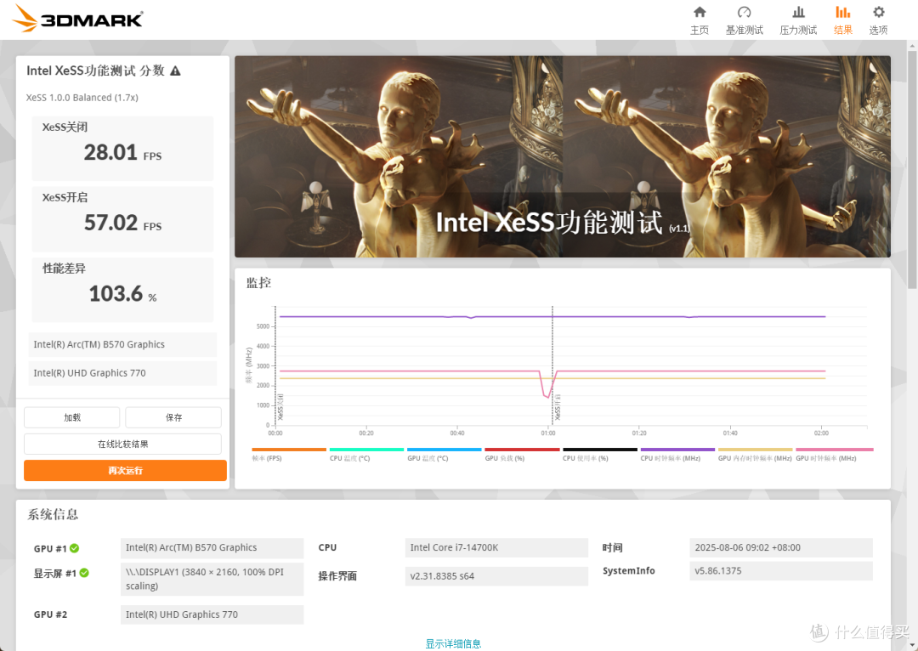Click the Intel Core i7-14700K CPU value
This screenshot has height=651, width=918.
tap(496, 547)
